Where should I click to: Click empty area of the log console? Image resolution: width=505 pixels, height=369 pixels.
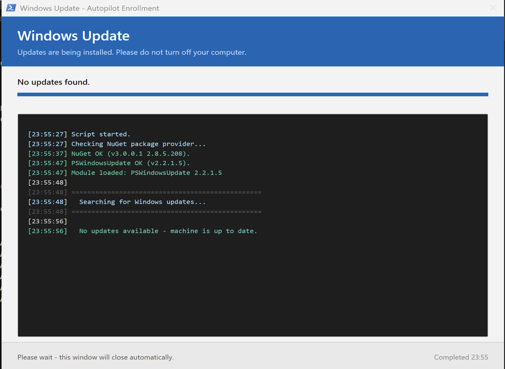click(x=252, y=285)
